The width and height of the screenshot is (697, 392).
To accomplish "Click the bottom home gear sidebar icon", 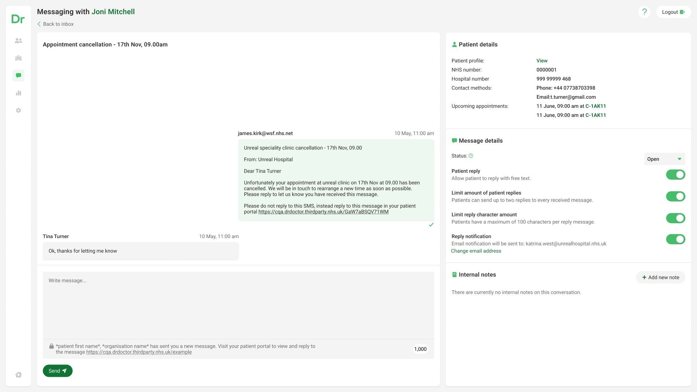I will [x=19, y=375].
